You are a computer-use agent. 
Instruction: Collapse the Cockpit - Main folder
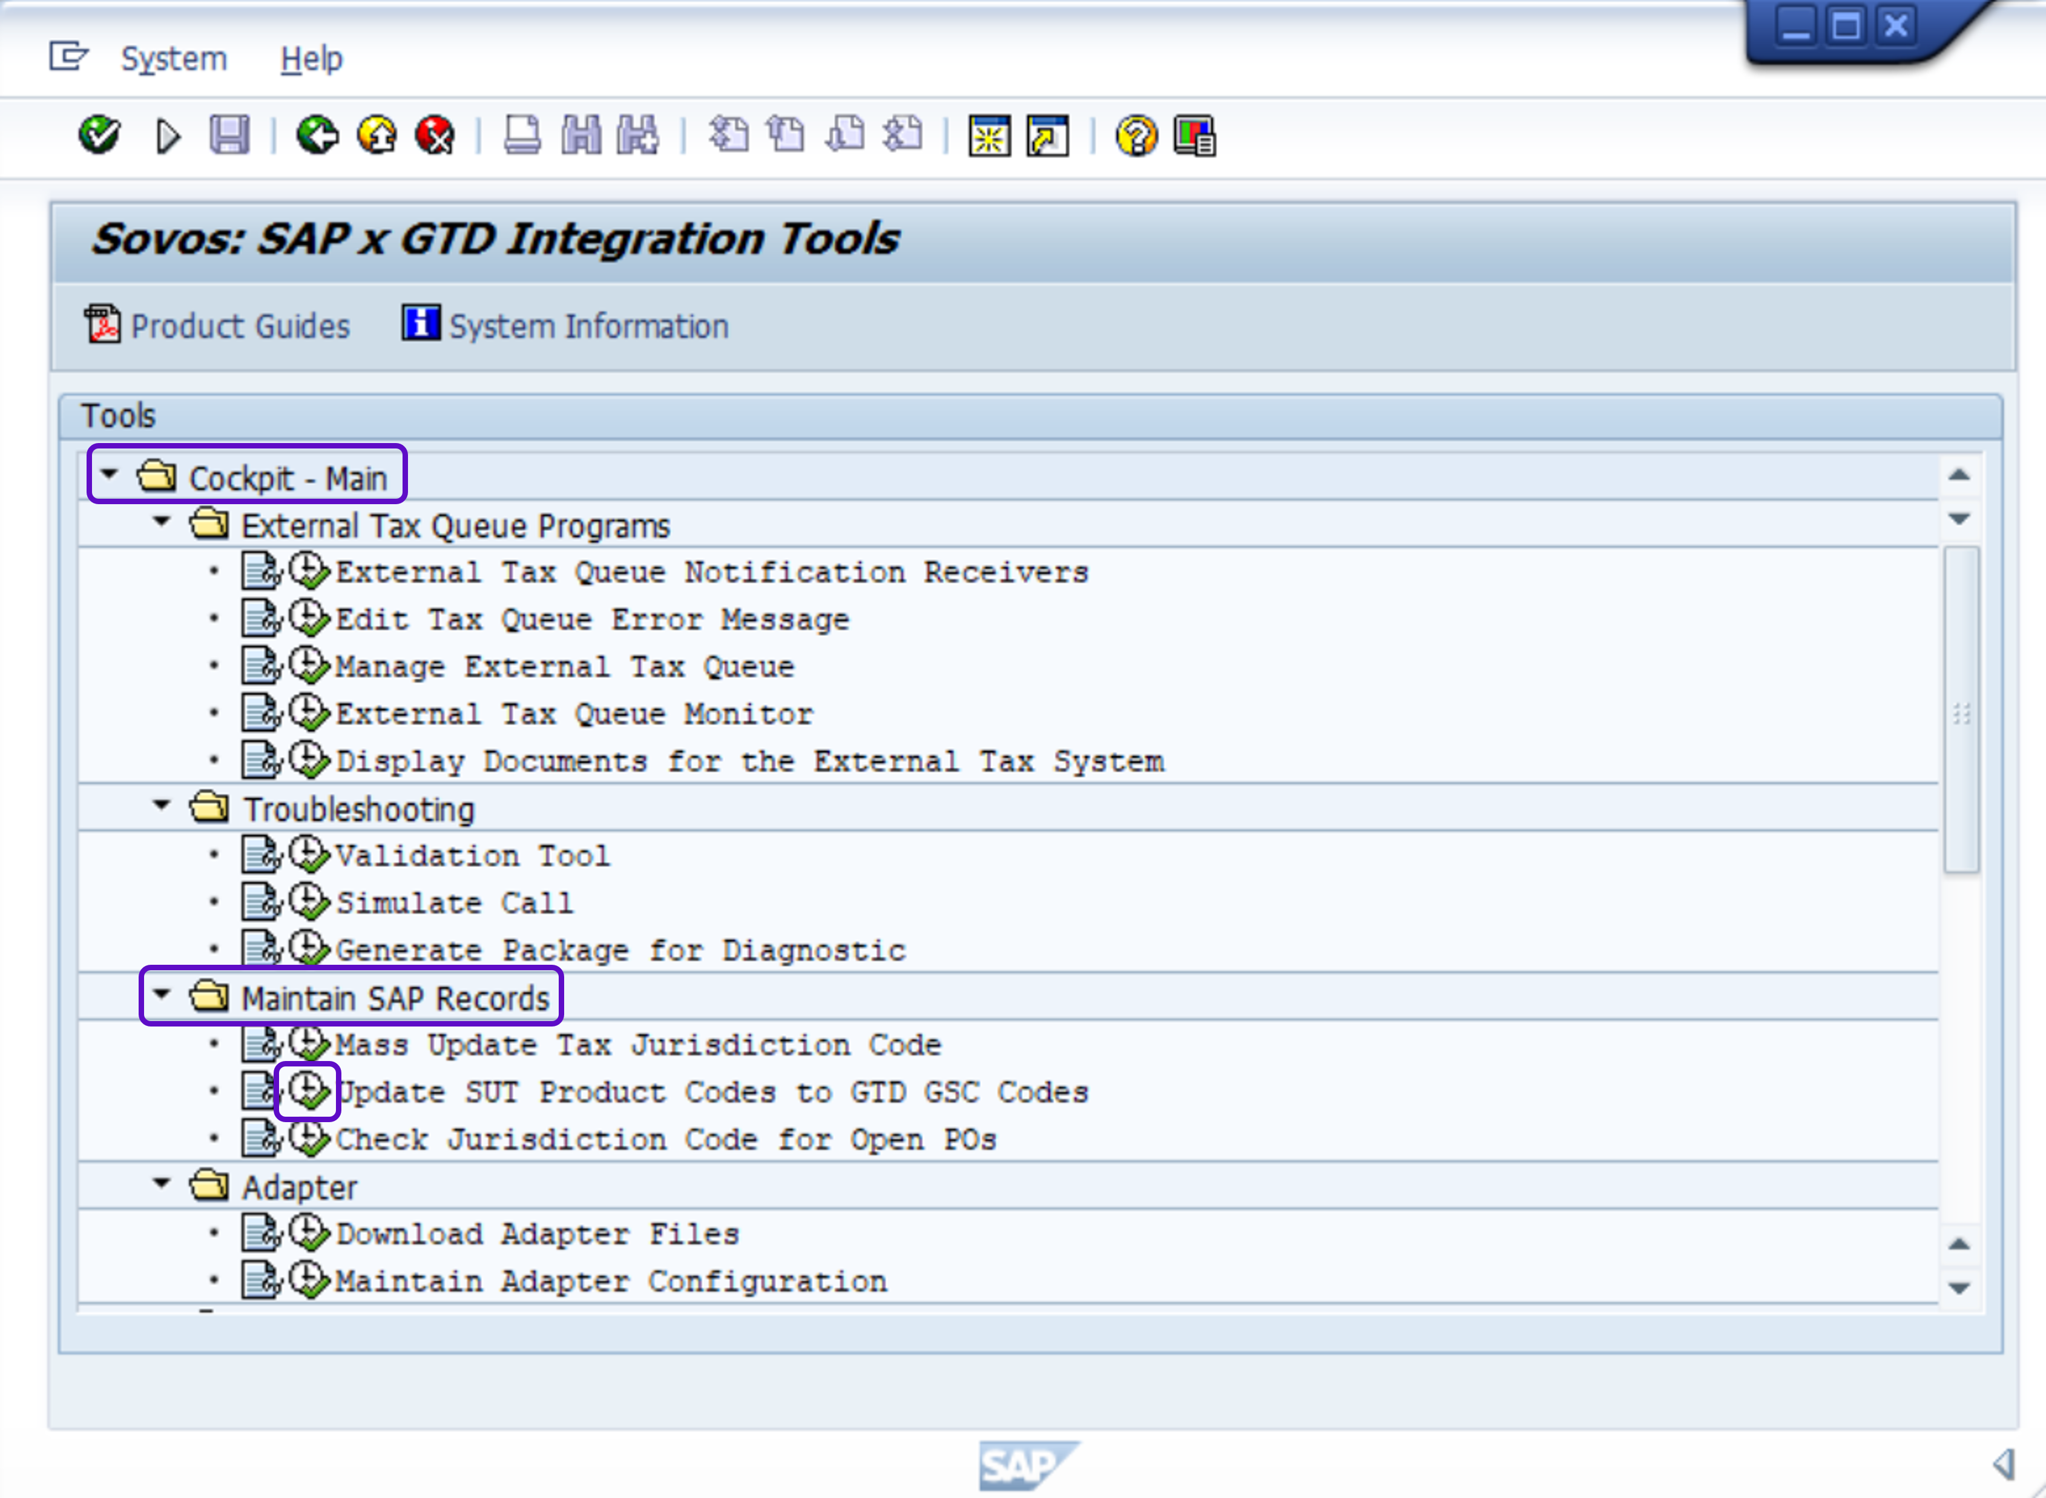pos(110,473)
